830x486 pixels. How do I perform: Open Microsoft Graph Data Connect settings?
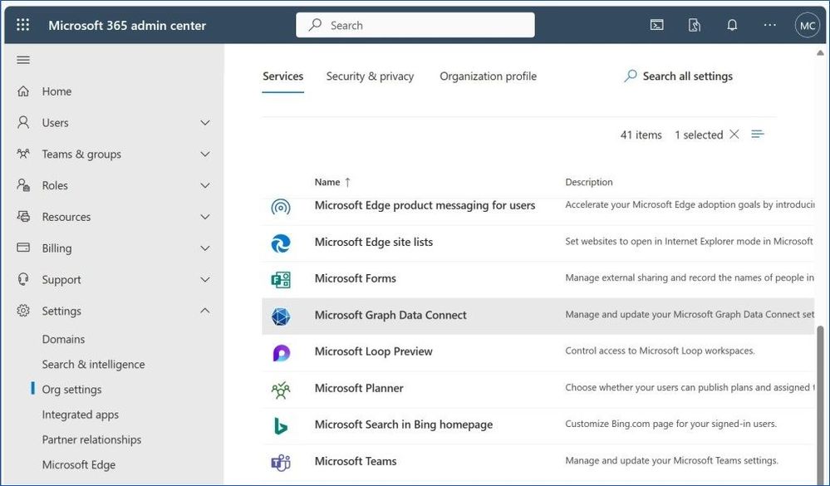[390, 316]
